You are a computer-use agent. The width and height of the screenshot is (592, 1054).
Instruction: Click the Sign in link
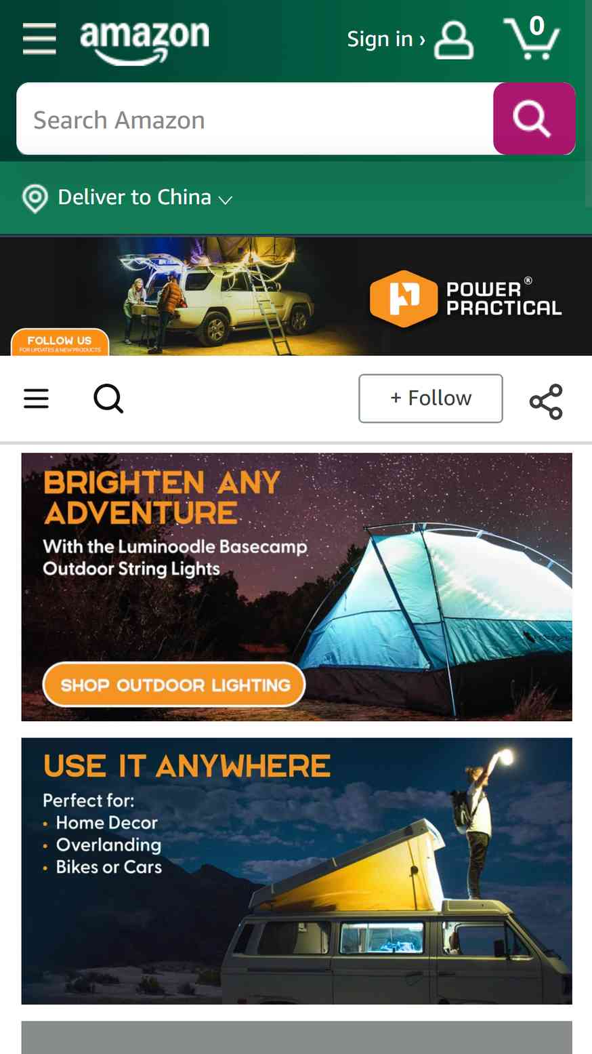[x=386, y=39]
